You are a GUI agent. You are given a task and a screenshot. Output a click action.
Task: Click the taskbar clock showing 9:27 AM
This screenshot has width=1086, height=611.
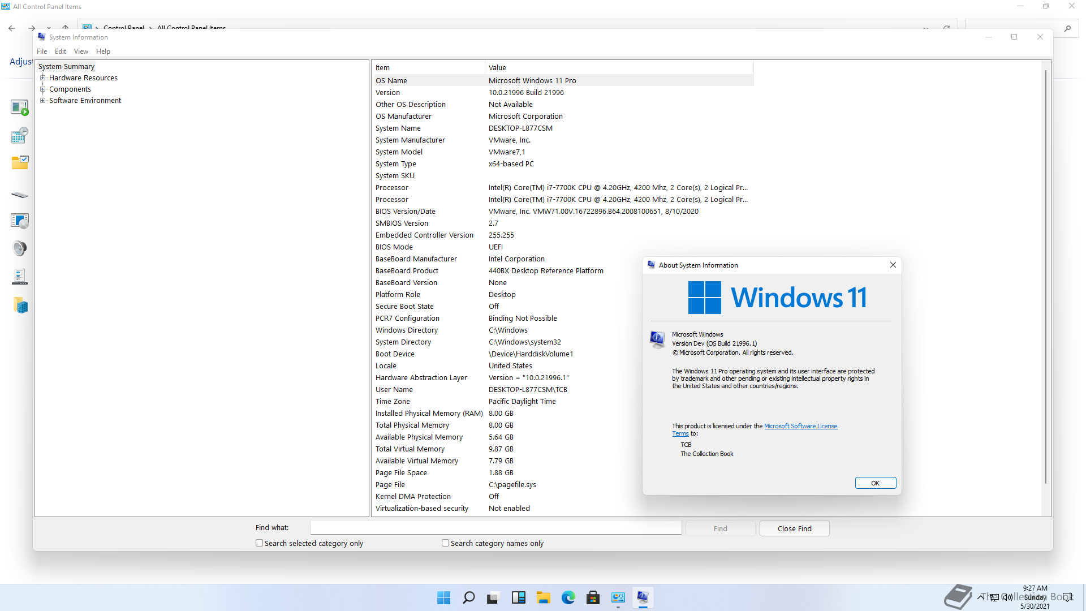1035,597
